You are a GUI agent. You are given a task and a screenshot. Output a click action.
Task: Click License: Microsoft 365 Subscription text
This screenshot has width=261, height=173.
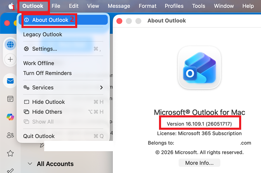[199, 133]
